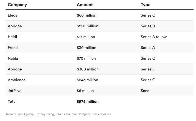Click the $60 million amount
Viewport: 196px width, 121px height.
point(86,15)
